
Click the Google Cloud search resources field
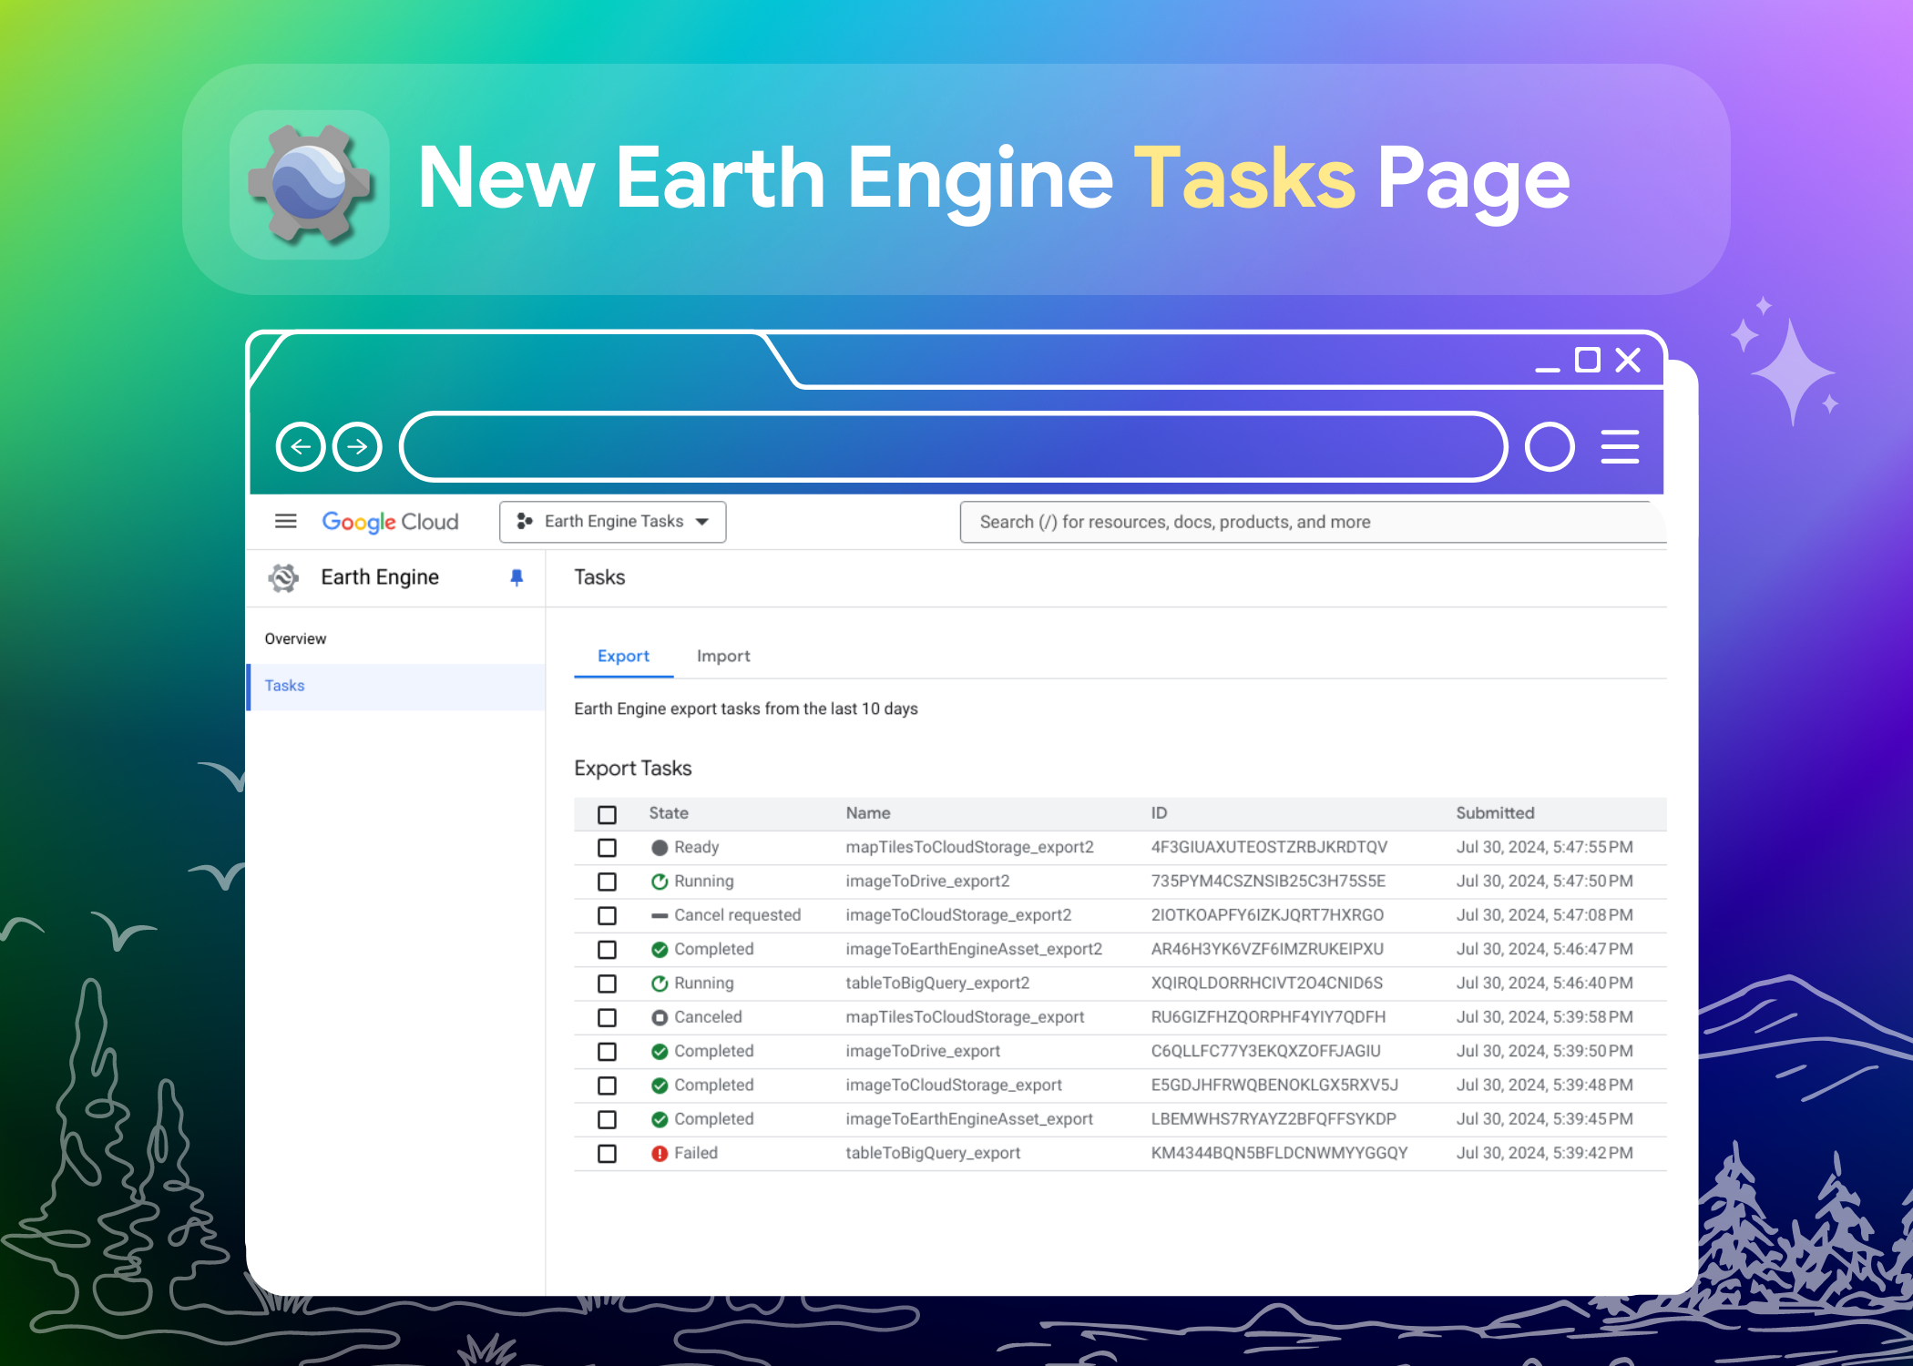(x=1312, y=522)
